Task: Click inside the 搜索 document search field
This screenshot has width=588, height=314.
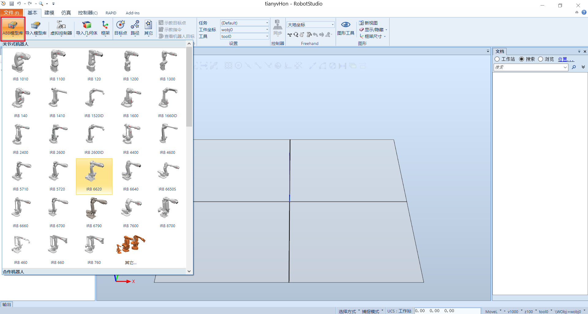Action: (x=528, y=67)
